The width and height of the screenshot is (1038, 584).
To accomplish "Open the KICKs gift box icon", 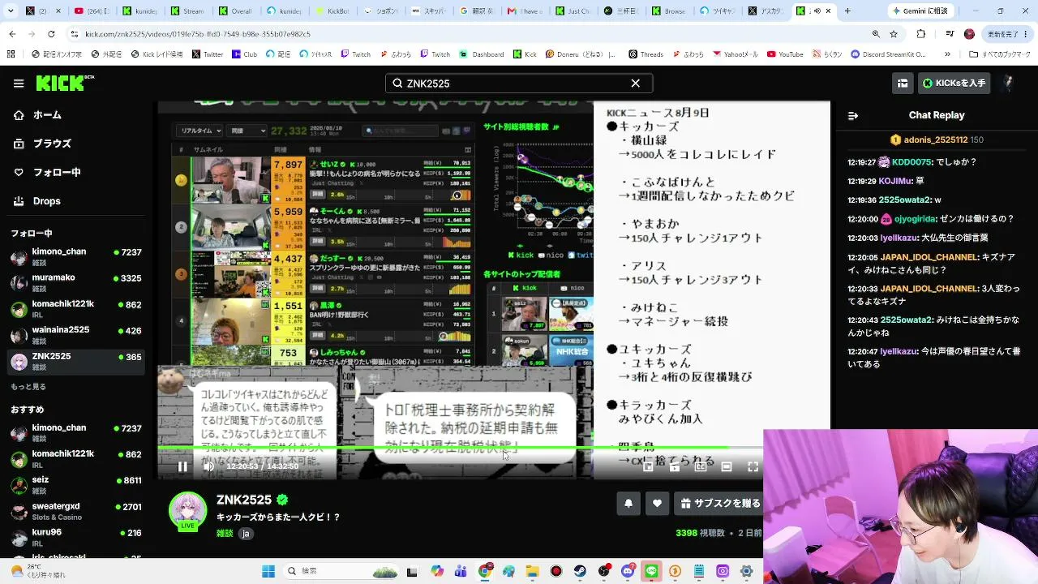I will point(903,83).
